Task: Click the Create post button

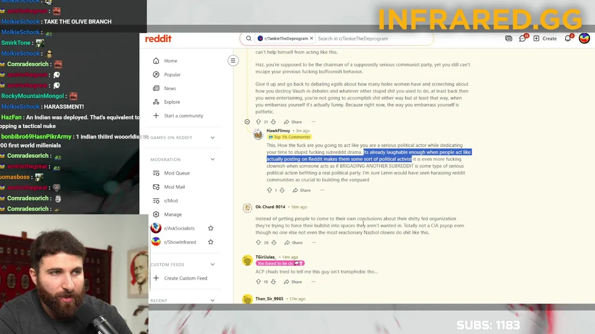Action: coord(545,39)
